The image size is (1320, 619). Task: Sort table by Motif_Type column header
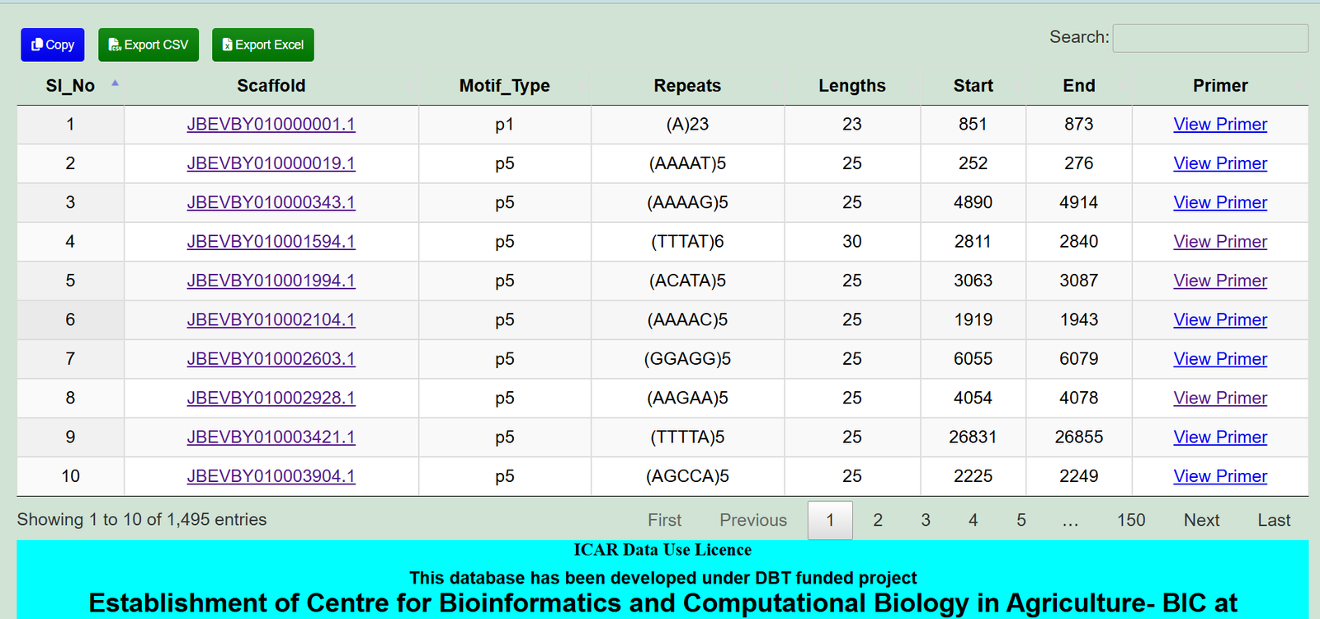point(504,86)
